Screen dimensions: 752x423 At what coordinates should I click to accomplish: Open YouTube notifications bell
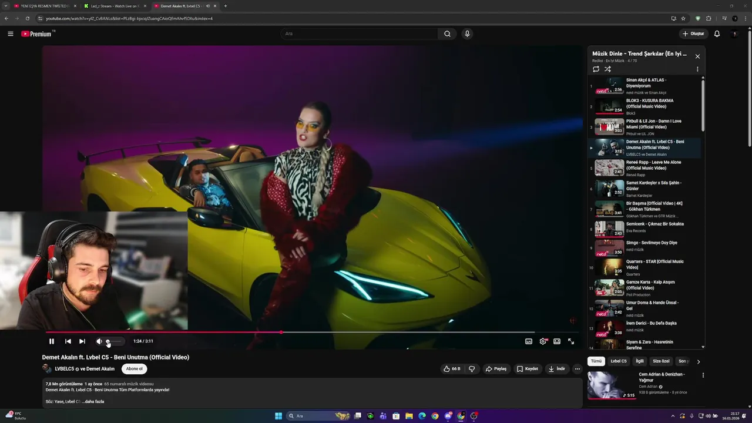717,34
